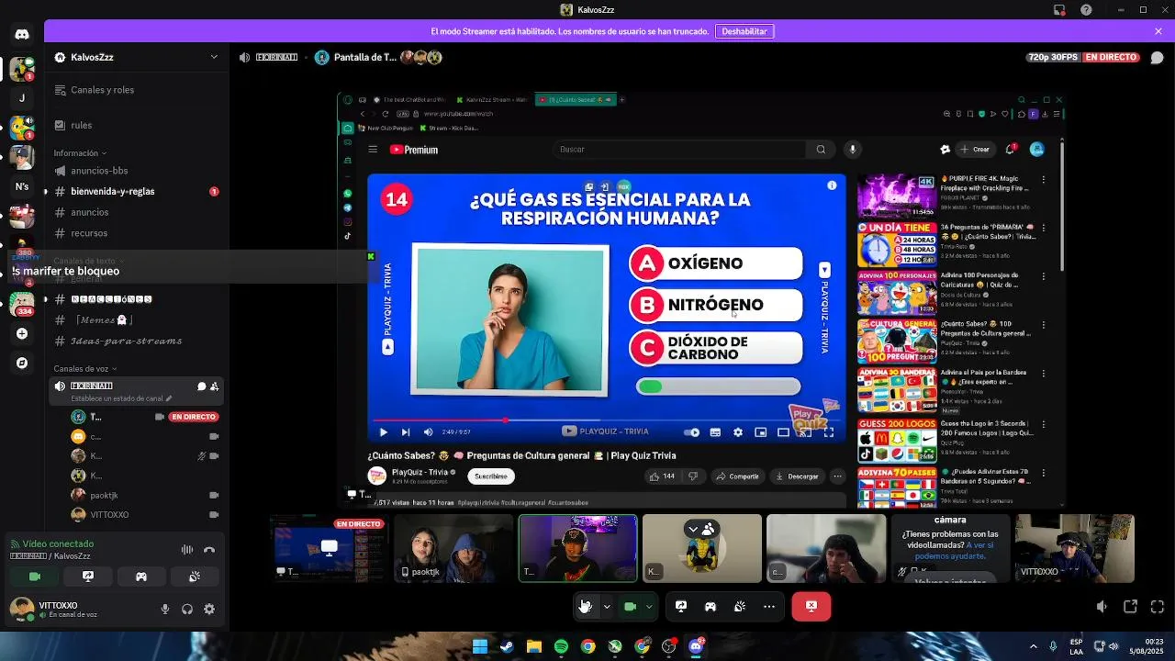
Task: Click Deshabilitar streamer mode button
Action: (x=744, y=31)
